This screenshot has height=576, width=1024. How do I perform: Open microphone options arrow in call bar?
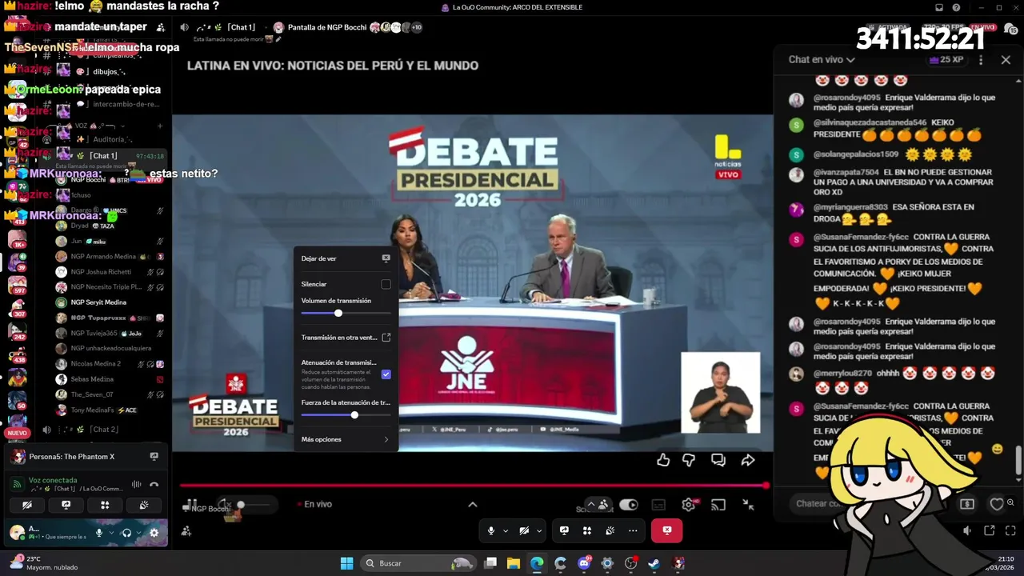tap(505, 530)
